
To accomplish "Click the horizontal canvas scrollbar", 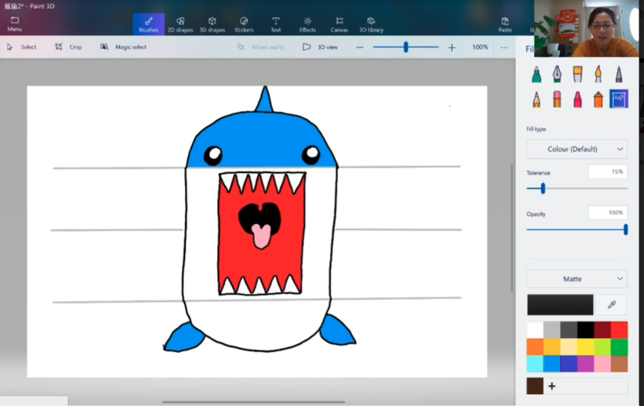I will pos(253,402).
